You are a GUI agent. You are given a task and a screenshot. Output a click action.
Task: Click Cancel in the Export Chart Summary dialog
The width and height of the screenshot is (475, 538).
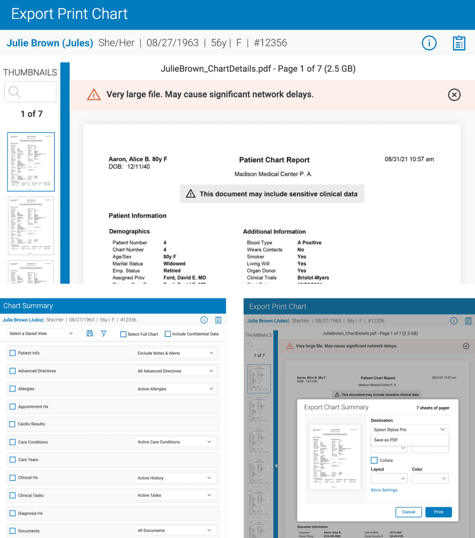point(408,512)
